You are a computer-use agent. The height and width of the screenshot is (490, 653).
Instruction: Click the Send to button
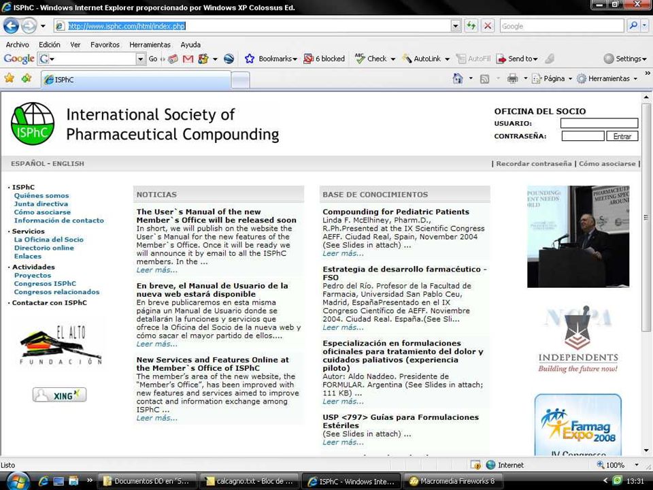coord(517,59)
